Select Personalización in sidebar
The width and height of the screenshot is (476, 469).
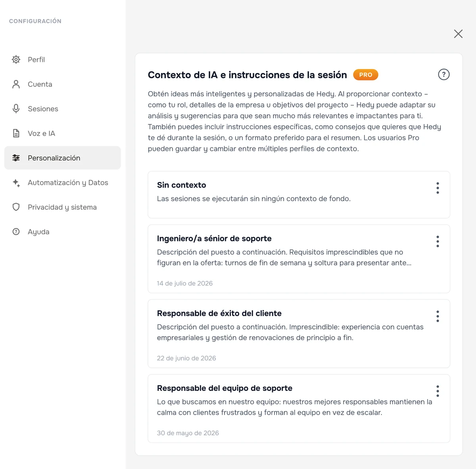(63, 158)
